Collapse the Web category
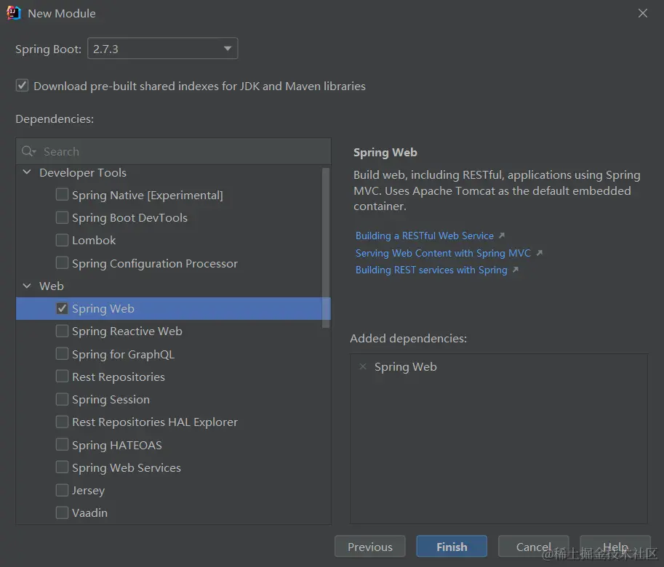Image resolution: width=664 pixels, height=567 pixels. pyautogui.click(x=28, y=286)
